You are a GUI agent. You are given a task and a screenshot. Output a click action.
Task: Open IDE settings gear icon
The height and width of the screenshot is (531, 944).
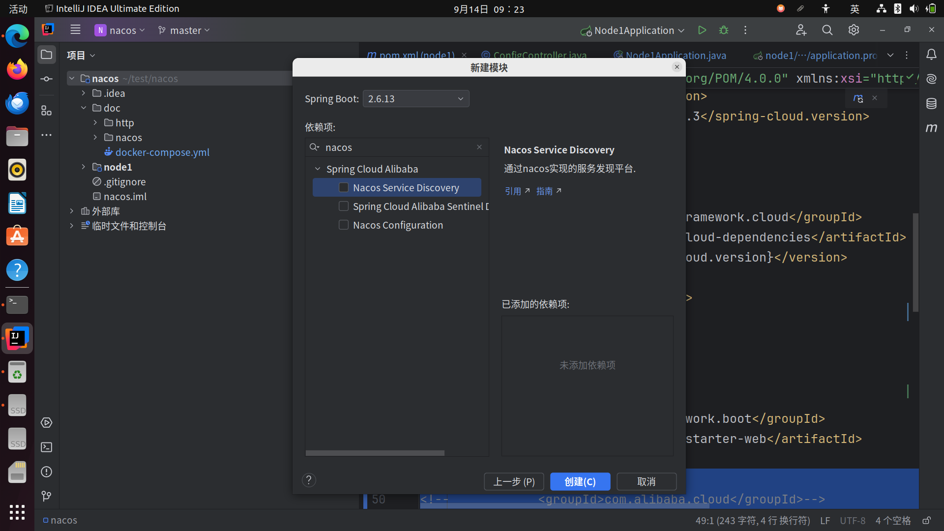pyautogui.click(x=854, y=30)
